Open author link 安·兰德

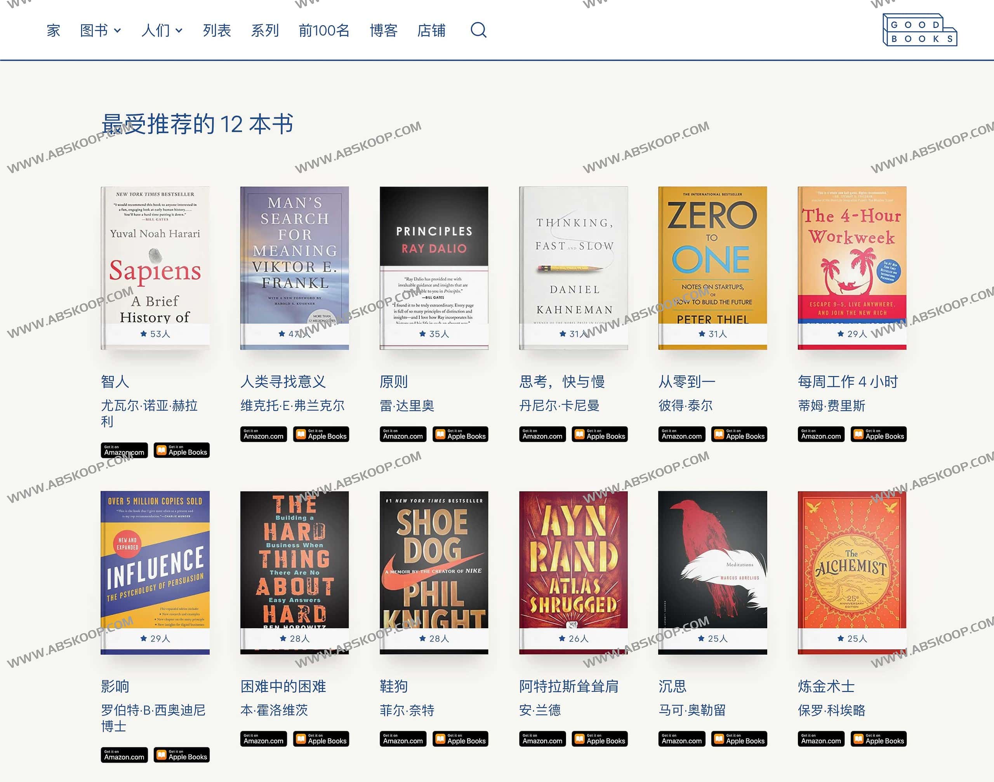tap(540, 710)
